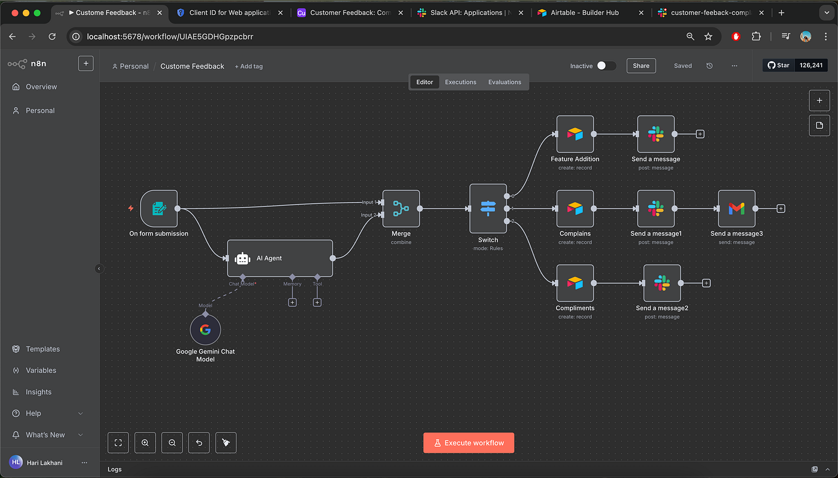The image size is (838, 478).
Task: Select the Slack node Send a message1
Action: pos(656,209)
